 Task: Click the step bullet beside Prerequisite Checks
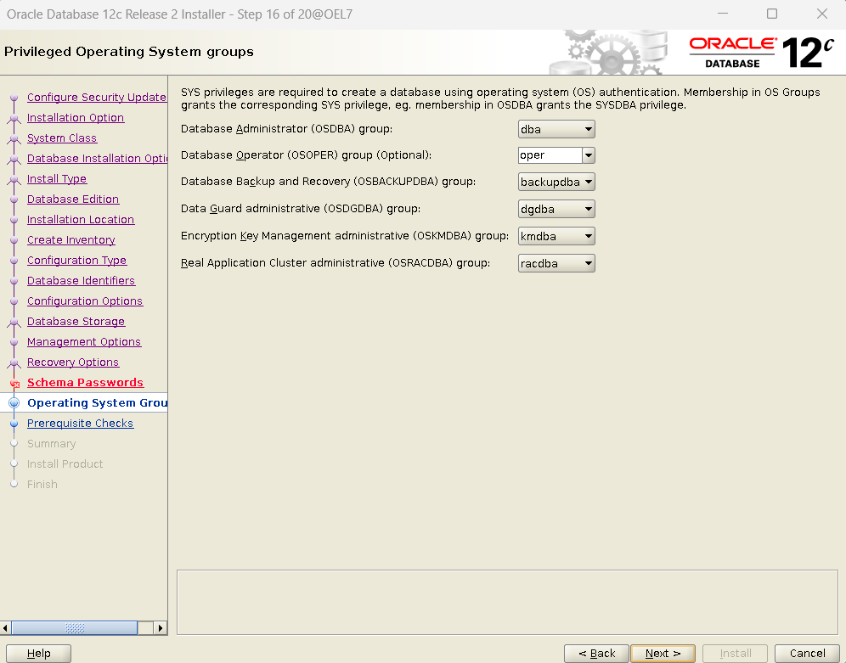[x=14, y=424]
